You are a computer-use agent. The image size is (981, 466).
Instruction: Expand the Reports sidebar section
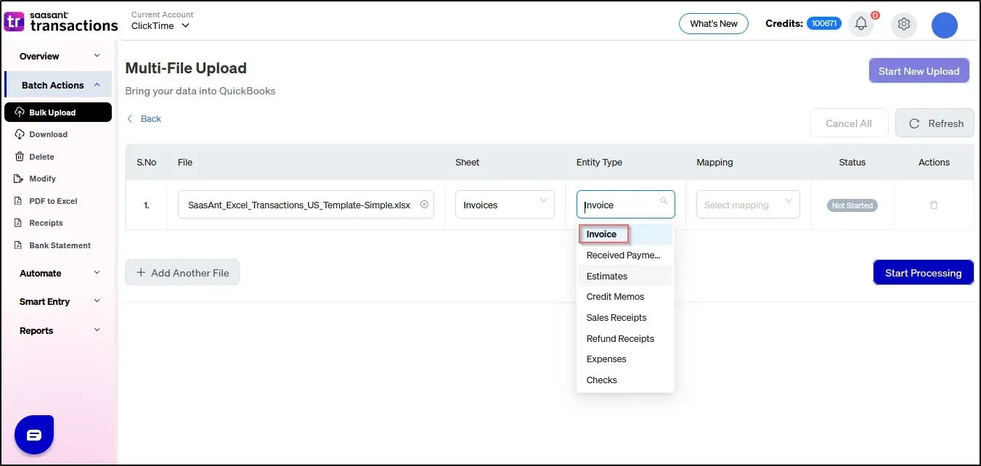tap(58, 330)
